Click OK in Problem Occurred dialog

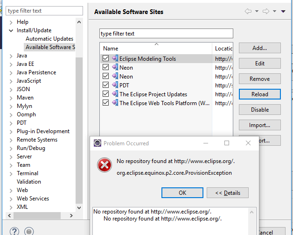click(182, 192)
